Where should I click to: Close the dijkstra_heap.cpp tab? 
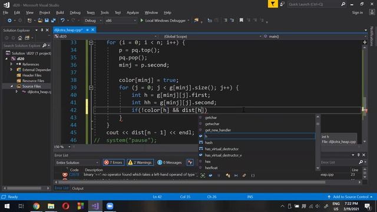point(93,30)
